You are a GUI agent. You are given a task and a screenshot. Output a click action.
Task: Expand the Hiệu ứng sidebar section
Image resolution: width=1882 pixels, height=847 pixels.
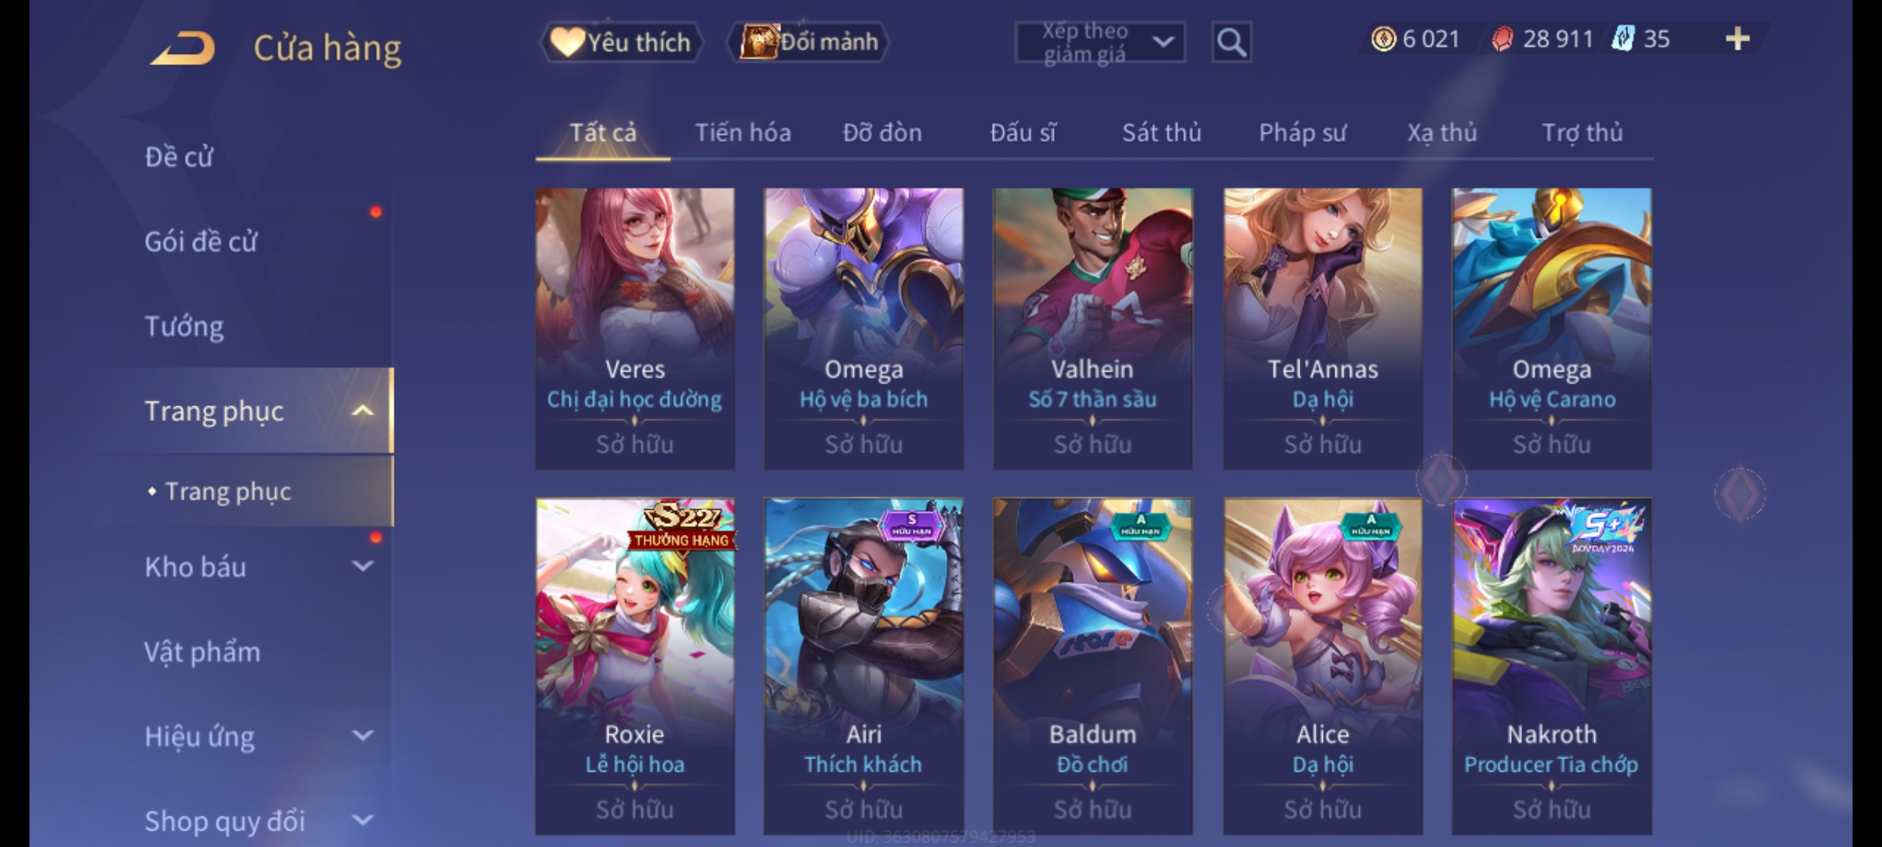pyautogui.click(x=362, y=736)
